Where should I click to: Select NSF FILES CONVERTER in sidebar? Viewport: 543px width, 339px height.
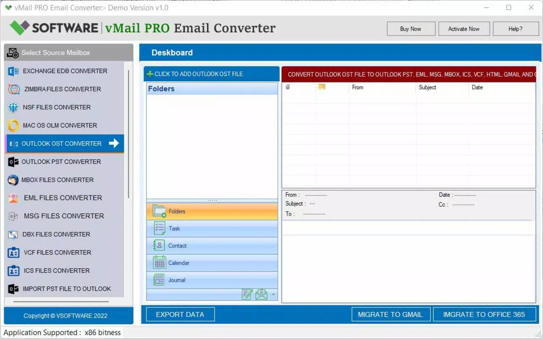point(64,108)
